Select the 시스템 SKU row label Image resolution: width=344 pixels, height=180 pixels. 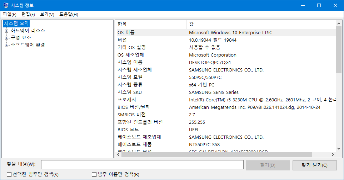click(x=130, y=92)
